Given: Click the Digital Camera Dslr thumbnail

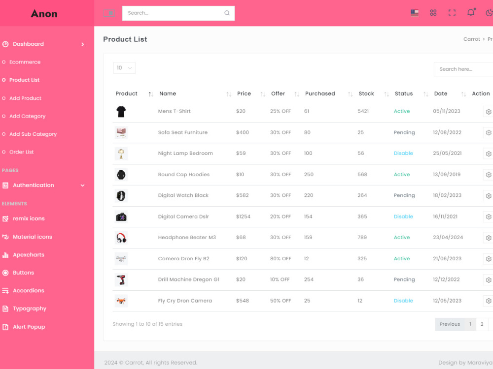Looking at the screenshot, I should tap(121, 217).
